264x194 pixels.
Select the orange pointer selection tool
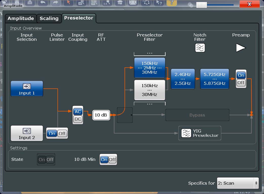pos(68,3)
